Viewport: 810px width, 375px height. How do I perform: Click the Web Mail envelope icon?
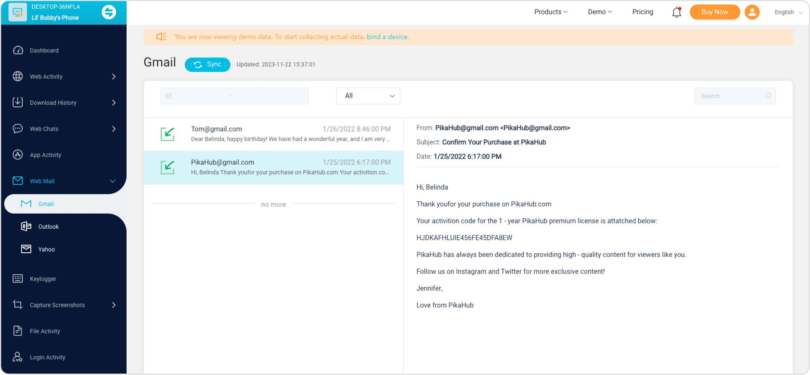[x=18, y=181]
